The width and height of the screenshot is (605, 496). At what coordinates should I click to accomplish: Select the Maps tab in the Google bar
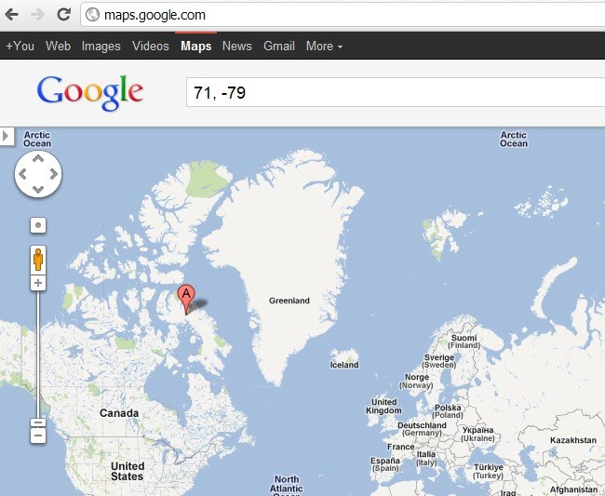click(x=196, y=46)
